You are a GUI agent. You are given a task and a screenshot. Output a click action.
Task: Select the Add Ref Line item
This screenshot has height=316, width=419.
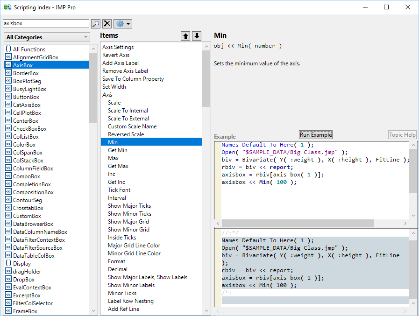point(123,309)
